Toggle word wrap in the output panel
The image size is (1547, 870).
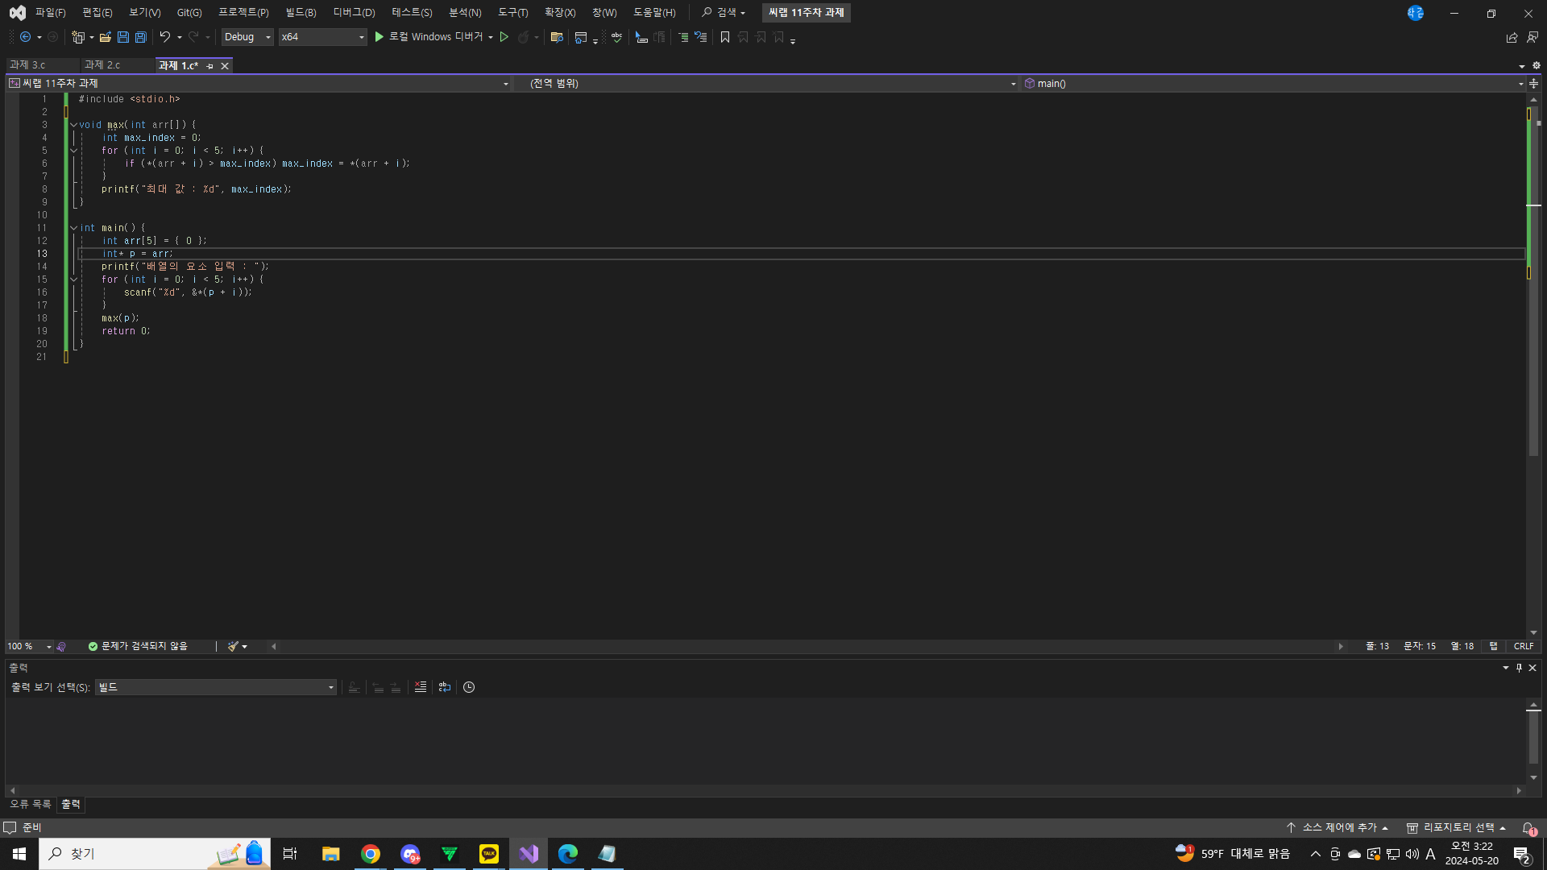(445, 687)
